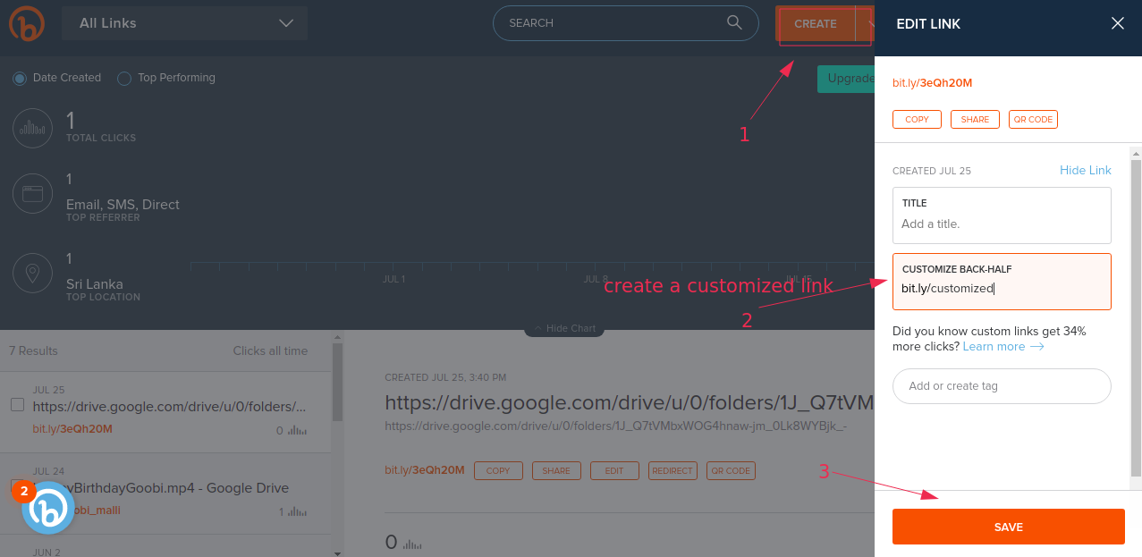Click the Hide Link link

[x=1085, y=170]
